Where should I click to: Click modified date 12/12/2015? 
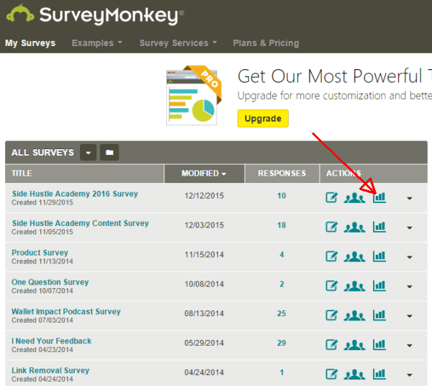pyautogui.click(x=204, y=196)
